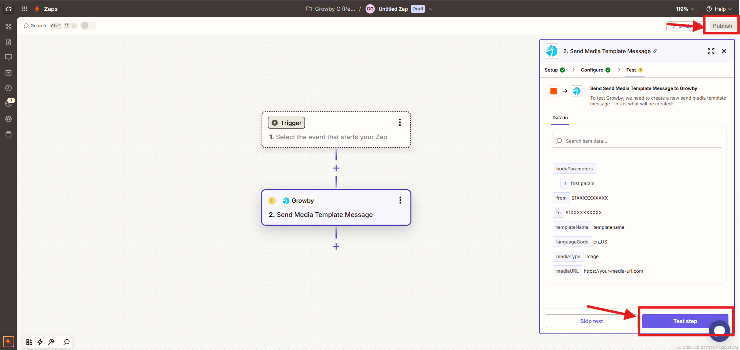Open the Help dropdown menu

[719, 9]
